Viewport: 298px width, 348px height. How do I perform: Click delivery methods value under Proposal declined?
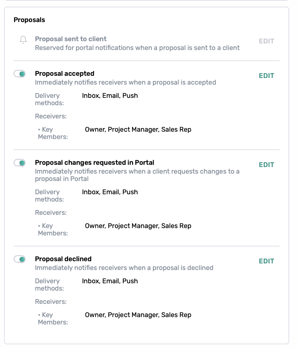(110, 281)
